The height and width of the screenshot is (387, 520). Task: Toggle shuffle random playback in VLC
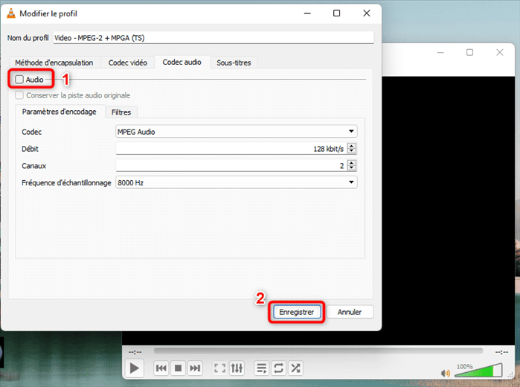(x=295, y=368)
